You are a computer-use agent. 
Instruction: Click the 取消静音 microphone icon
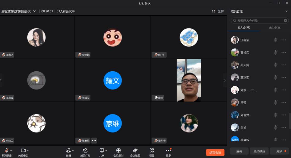[x=7, y=150]
